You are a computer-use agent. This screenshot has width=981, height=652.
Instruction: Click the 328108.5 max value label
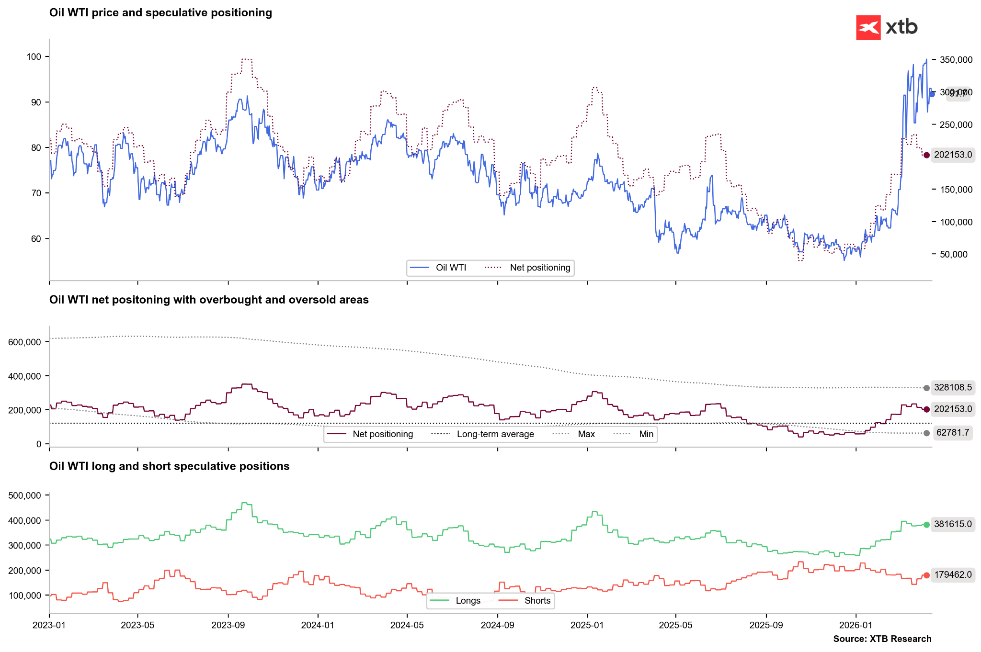pos(953,388)
